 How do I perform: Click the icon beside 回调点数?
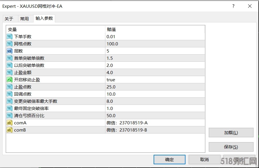(9, 94)
